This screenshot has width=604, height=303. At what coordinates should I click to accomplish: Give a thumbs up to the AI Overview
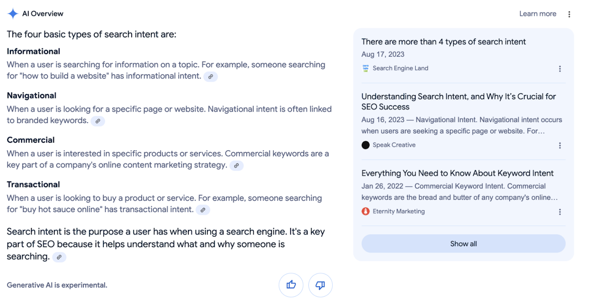291,285
